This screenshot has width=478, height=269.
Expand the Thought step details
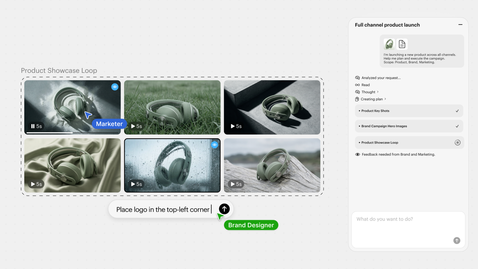click(x=377, y=92)
